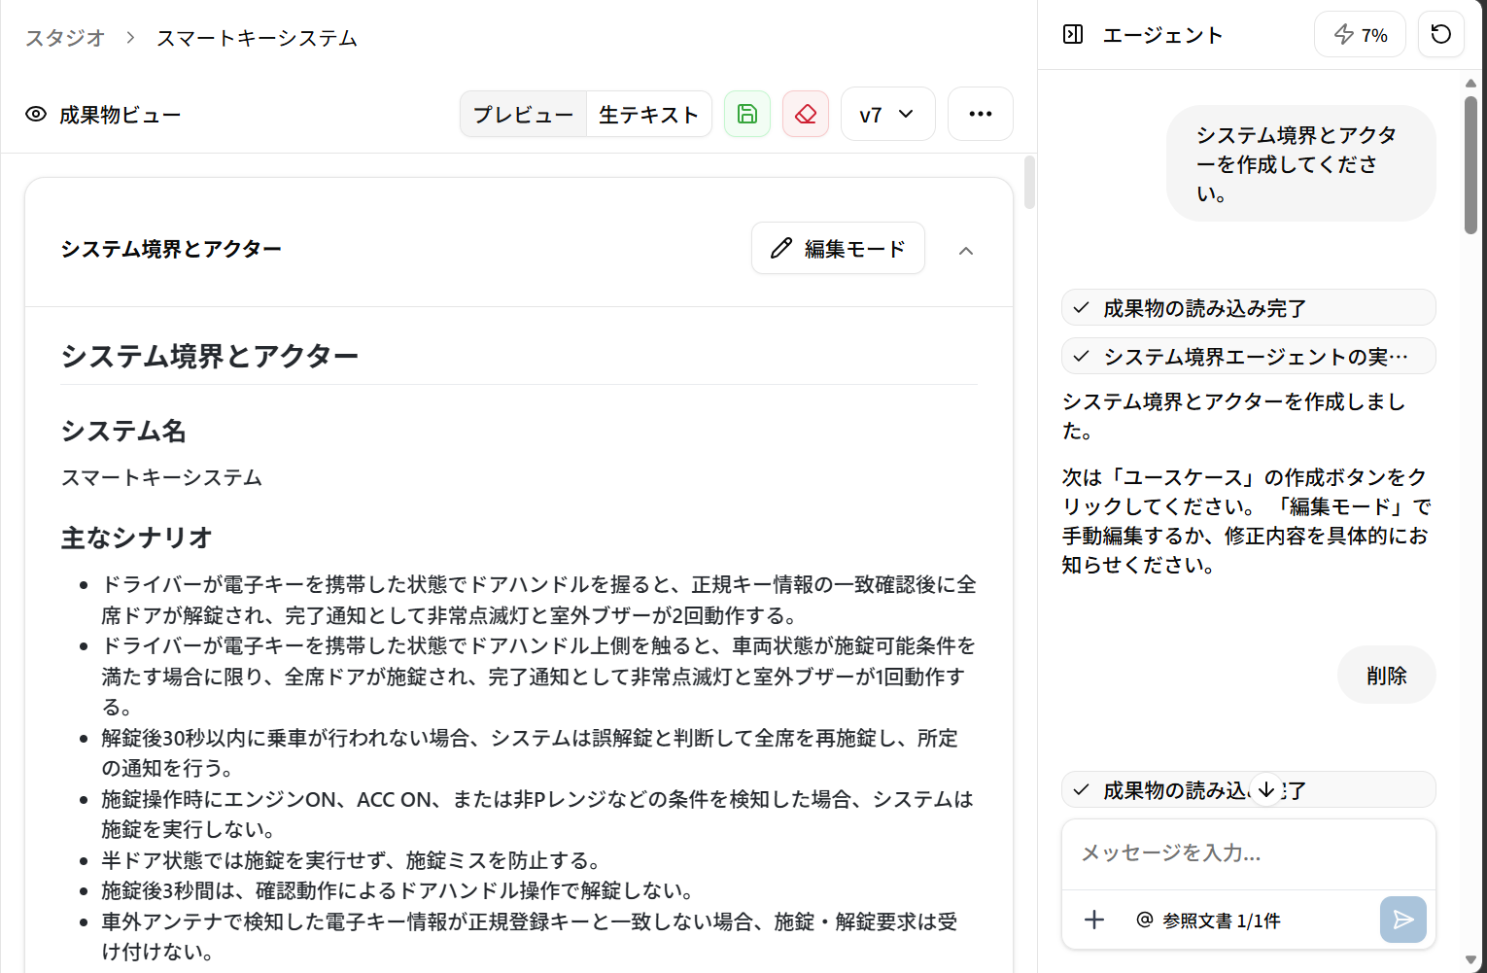Image resolution: width=1487 pixels, height=973 pixels.
Task: Click the red eraser icon button
Action: pyautogui.click(x=806, y=114)
